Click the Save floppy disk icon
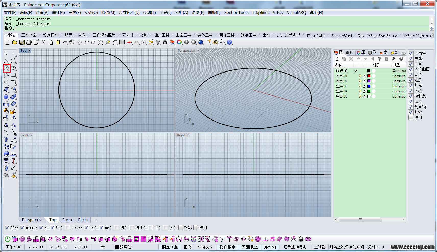The height and width of the screenshot is (252, 437). [22, 42]
